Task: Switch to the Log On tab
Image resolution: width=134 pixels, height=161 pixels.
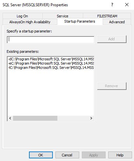Action: pyautogui.click(x=22, y=16)
